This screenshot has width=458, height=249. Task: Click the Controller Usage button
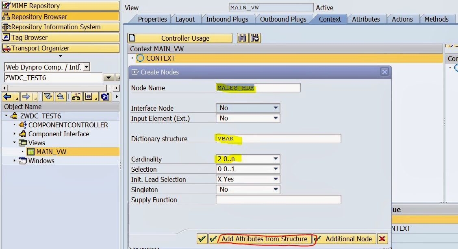(180, 38)
